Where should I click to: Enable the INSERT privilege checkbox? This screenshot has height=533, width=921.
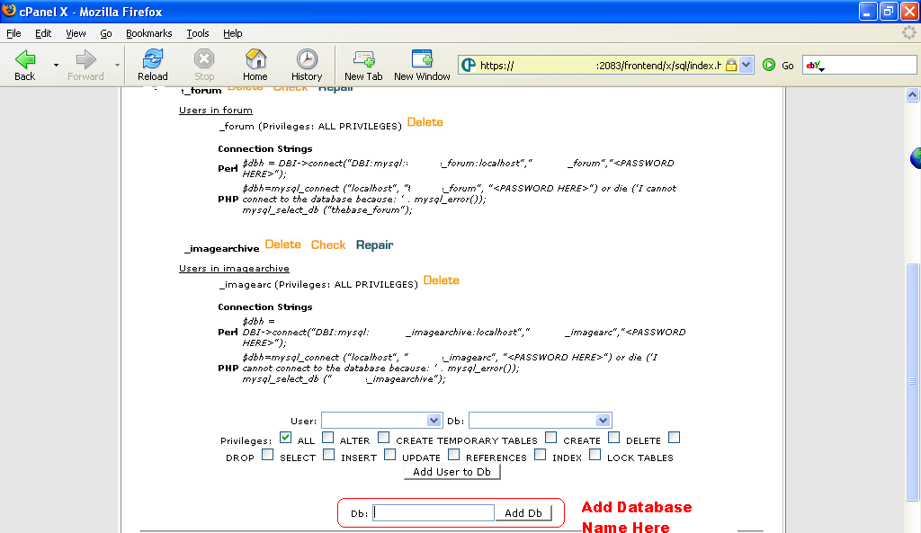coord(329,454)
